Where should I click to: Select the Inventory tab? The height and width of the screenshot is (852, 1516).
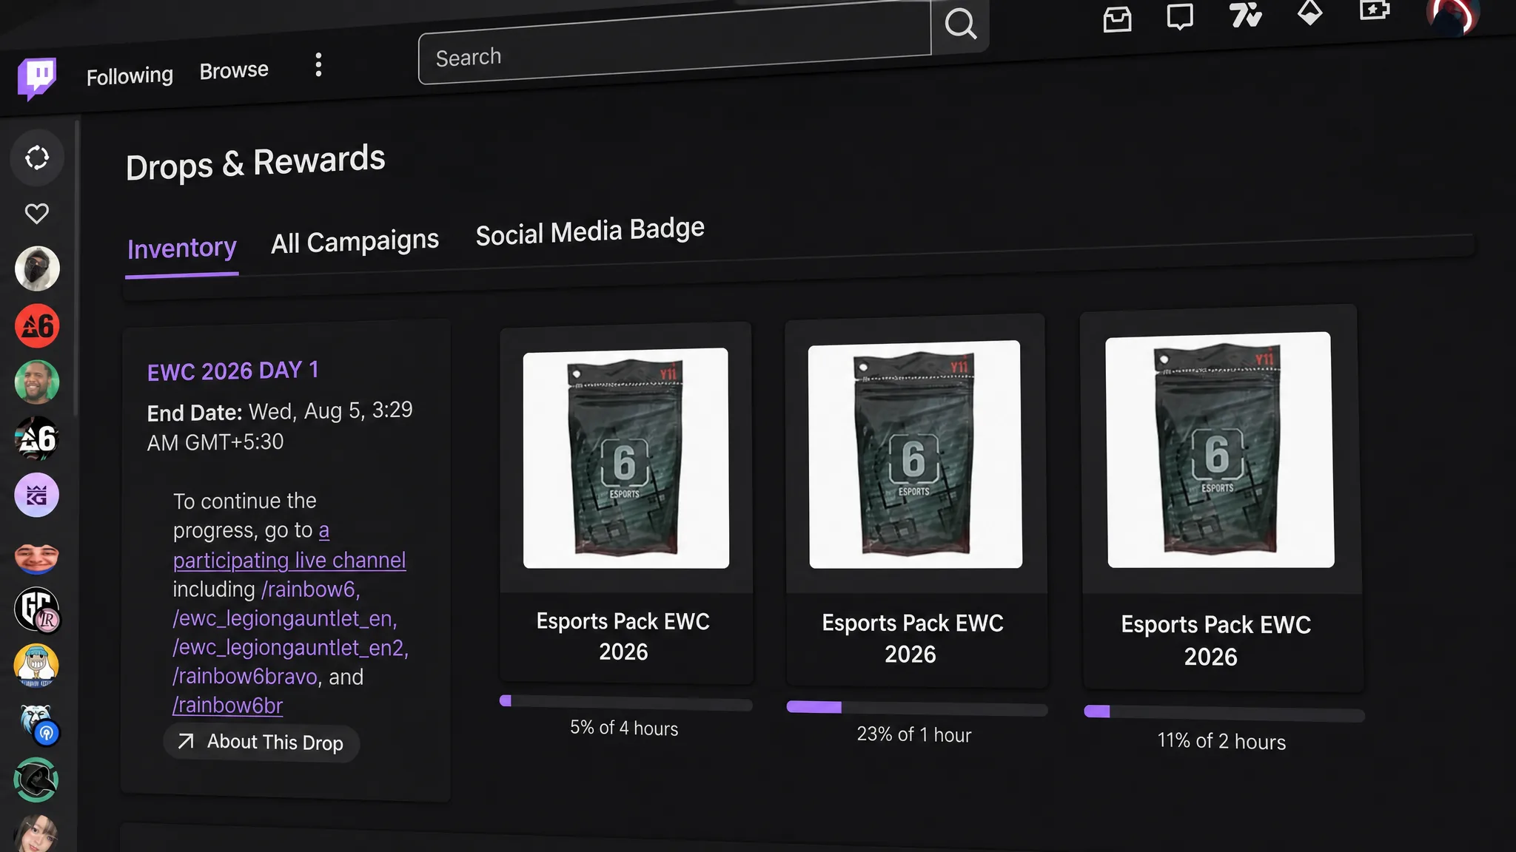(x=182, y=248)
